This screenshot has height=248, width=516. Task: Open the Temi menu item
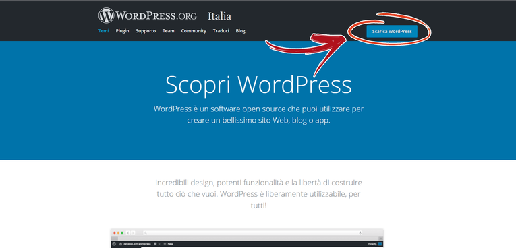pyautogui.click(x=103, y=31)
